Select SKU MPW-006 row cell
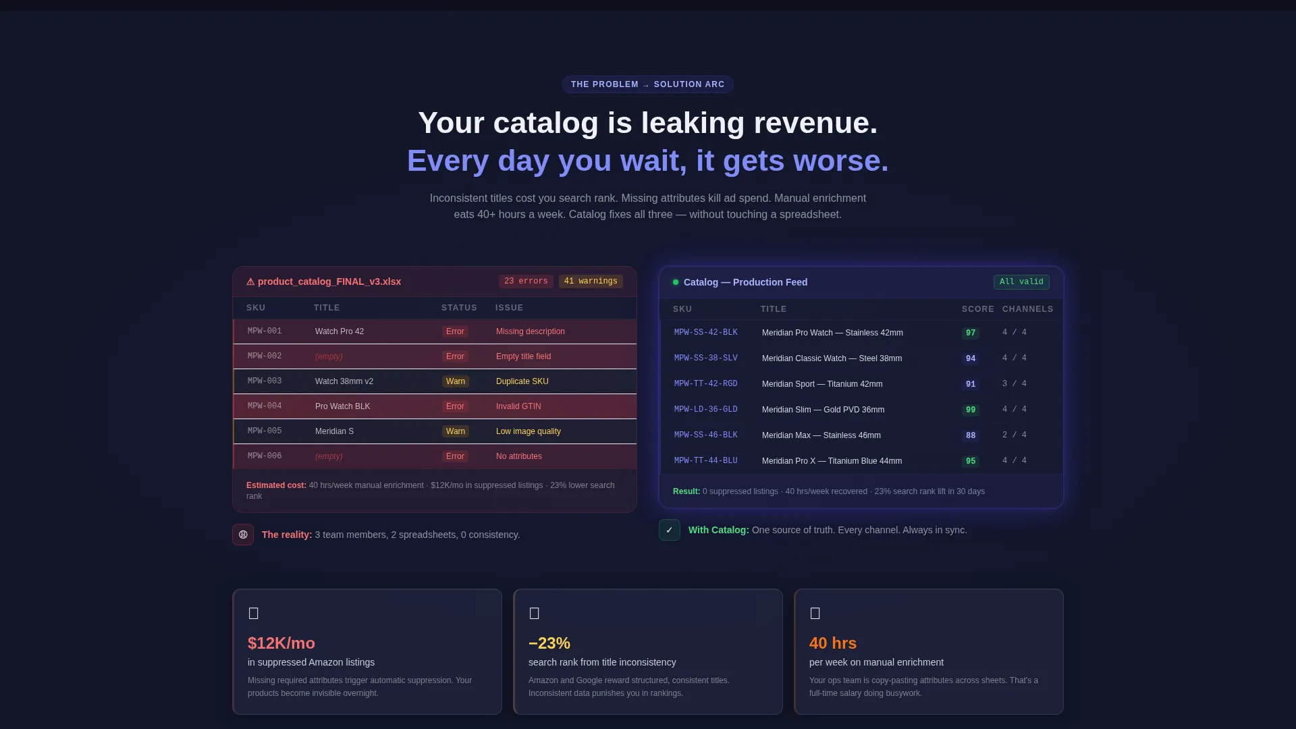Screen dimensions: 1296x729 tap(265, 456)
